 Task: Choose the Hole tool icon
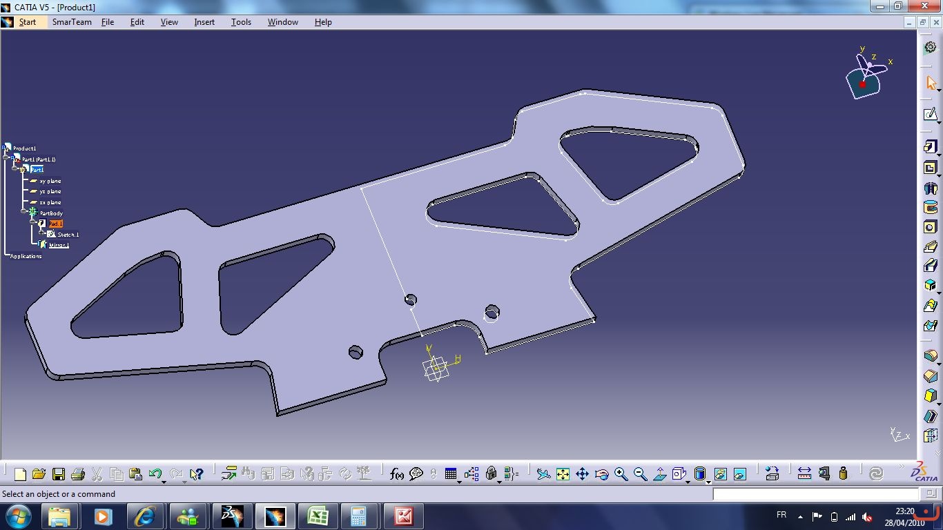pos(930,227)
